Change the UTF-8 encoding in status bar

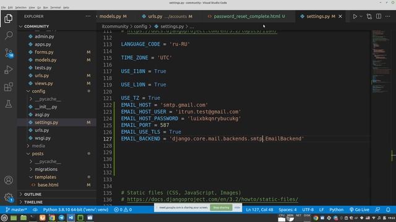308,210
